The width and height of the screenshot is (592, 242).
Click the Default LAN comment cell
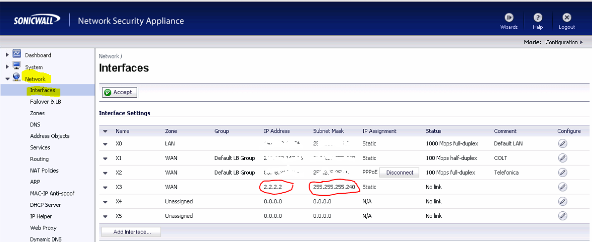coord(508,144)
